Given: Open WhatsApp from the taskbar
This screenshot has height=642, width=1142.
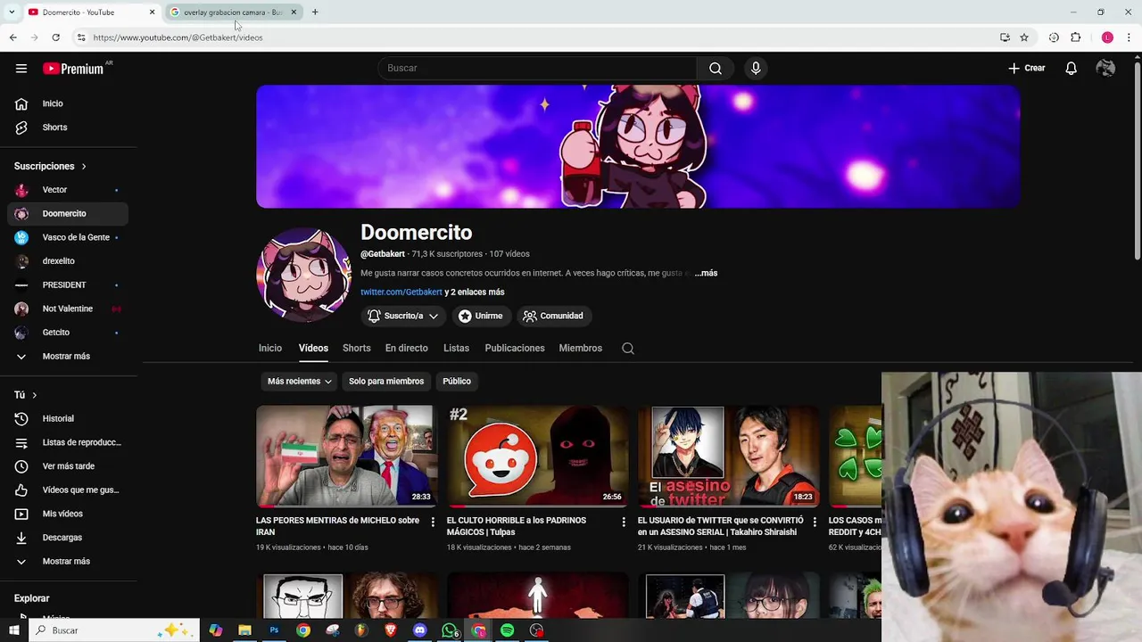Looking at the screenshot, I should point(450,630).
